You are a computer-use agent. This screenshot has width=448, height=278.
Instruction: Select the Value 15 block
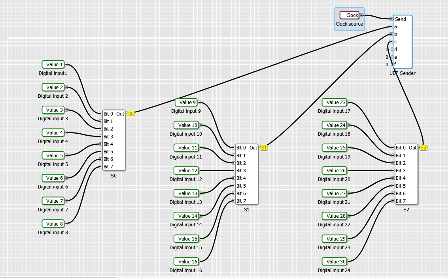[x=186, y=239]
